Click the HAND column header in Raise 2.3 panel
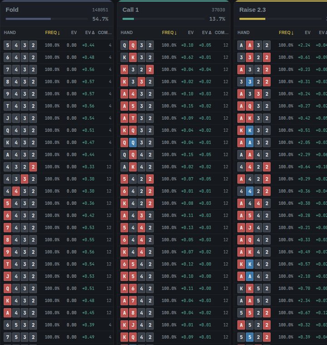 click(243, 33)
